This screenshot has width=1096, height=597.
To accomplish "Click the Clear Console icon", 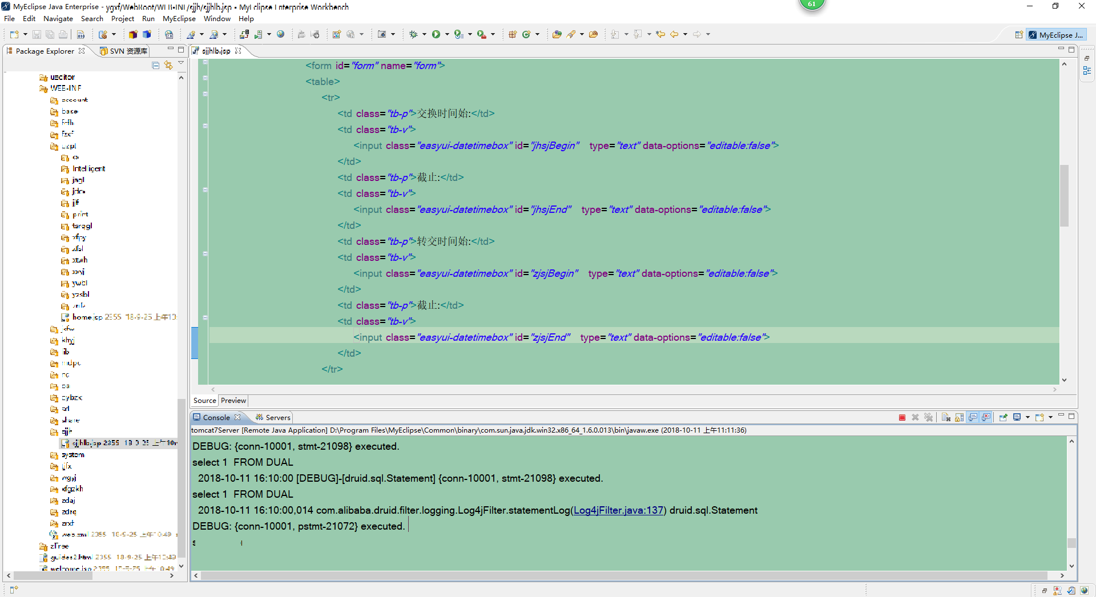I will 946,417.
